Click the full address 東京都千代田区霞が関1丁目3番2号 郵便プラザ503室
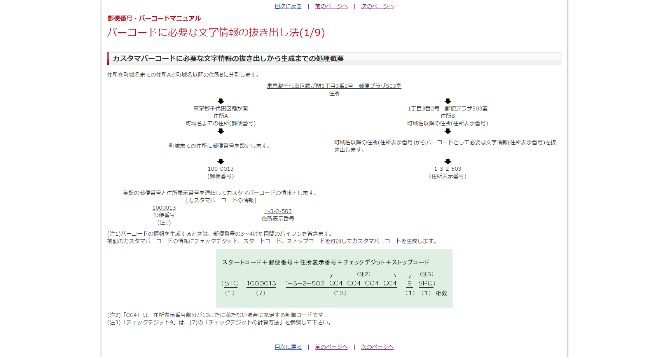652x357 pixels. click(x=334, y=86)
